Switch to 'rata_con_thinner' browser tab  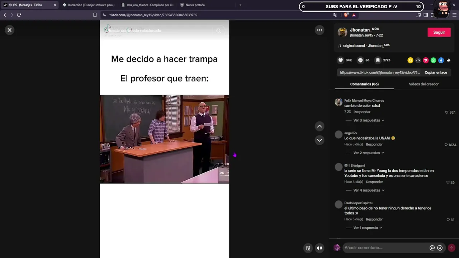(x=147, y=5)
